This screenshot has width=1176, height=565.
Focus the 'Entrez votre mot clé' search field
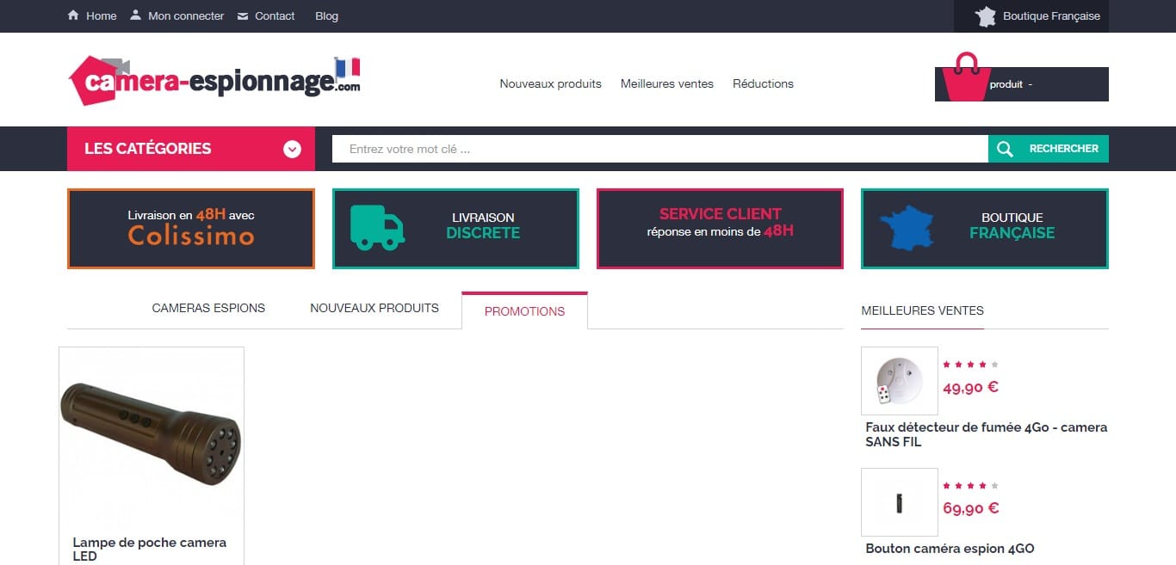coord(660,149)
